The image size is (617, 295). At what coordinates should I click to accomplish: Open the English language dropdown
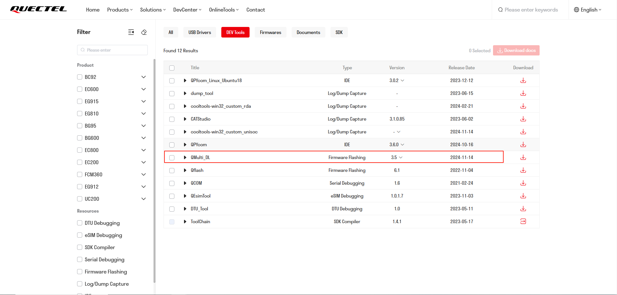coord(588,10)
